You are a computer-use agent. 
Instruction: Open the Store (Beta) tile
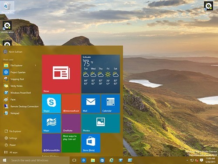click(x=91, y=143)
